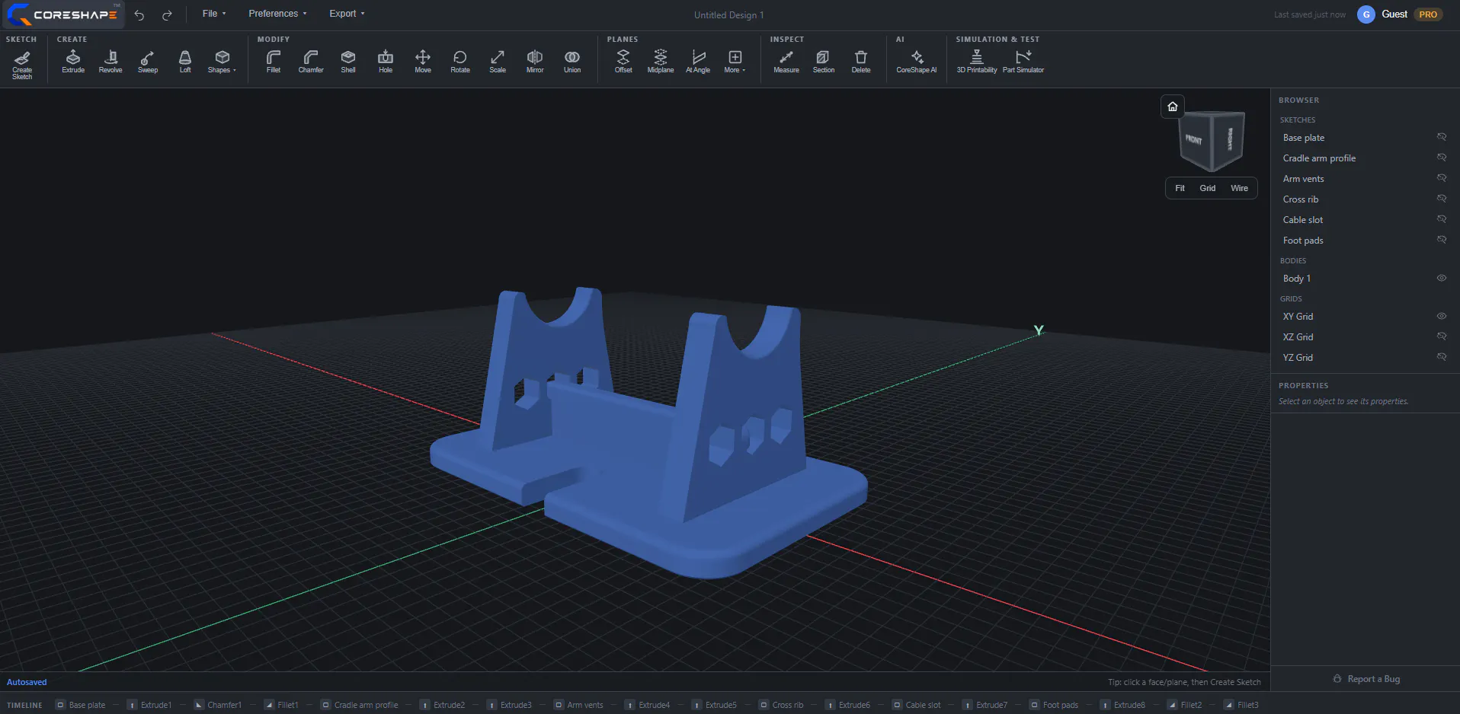
Task: Toggle XY Grid visibility
Action: [1442, 316]
